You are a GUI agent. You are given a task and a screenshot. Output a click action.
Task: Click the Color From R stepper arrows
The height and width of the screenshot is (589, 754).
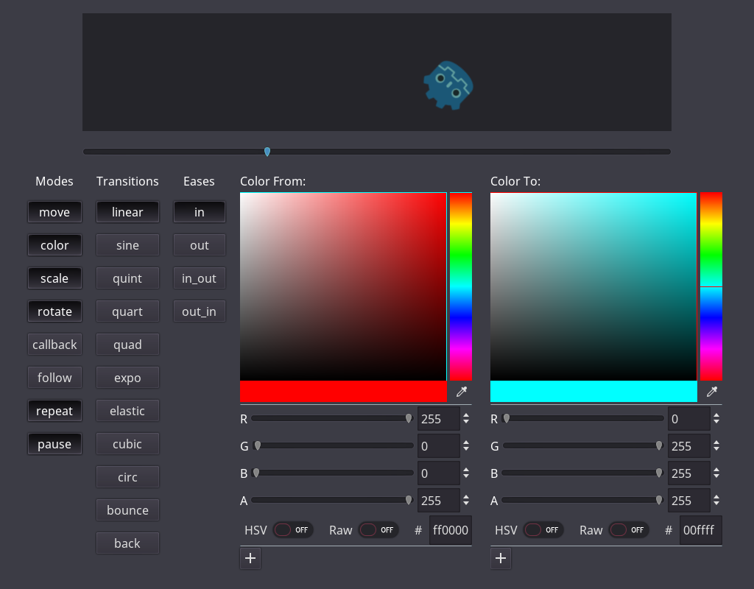click(x=466, y=419)
